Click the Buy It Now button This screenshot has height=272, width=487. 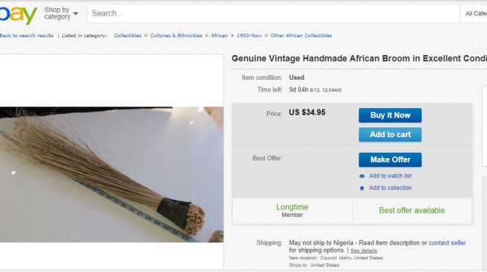click(x=390, y=116)
